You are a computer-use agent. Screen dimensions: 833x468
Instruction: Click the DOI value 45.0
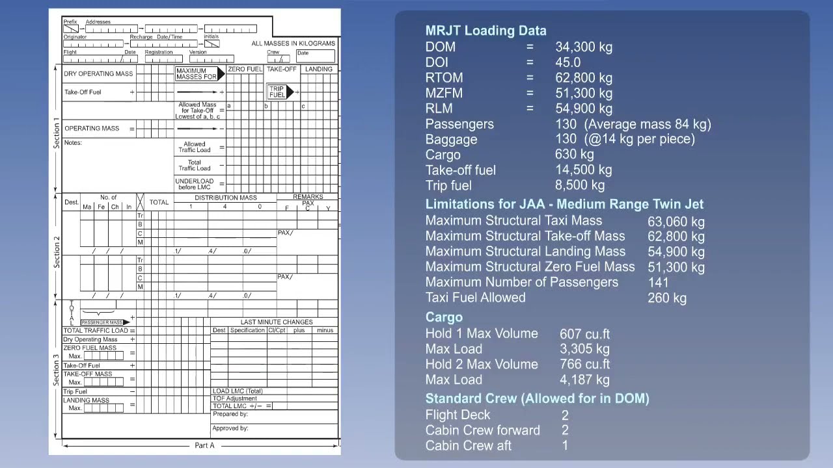coord(568,62)
